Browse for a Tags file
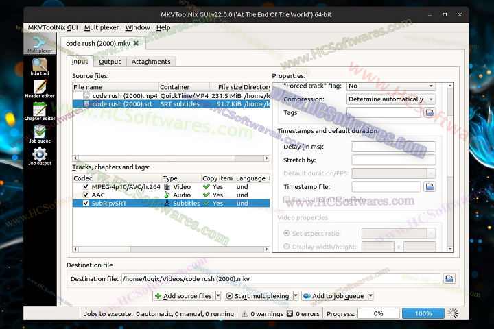Screen dimensions: 494x329 (x=430, y=112)
